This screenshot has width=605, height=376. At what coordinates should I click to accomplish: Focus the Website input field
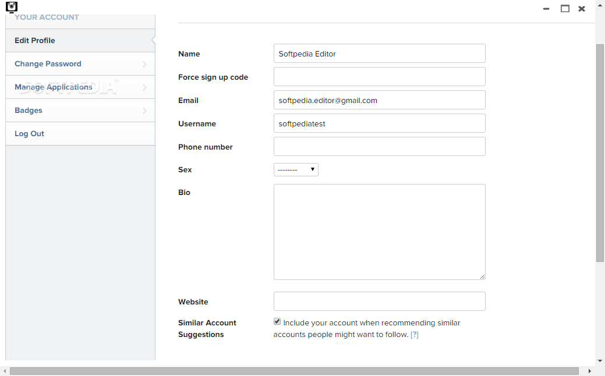point(379,301)
